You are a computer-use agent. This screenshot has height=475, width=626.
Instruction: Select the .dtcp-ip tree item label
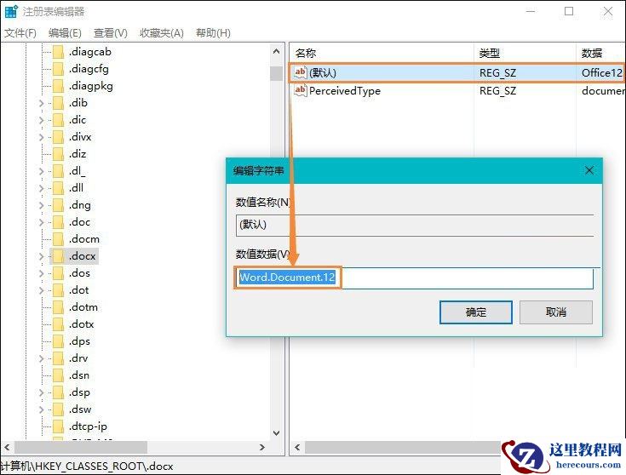[88, 426]
